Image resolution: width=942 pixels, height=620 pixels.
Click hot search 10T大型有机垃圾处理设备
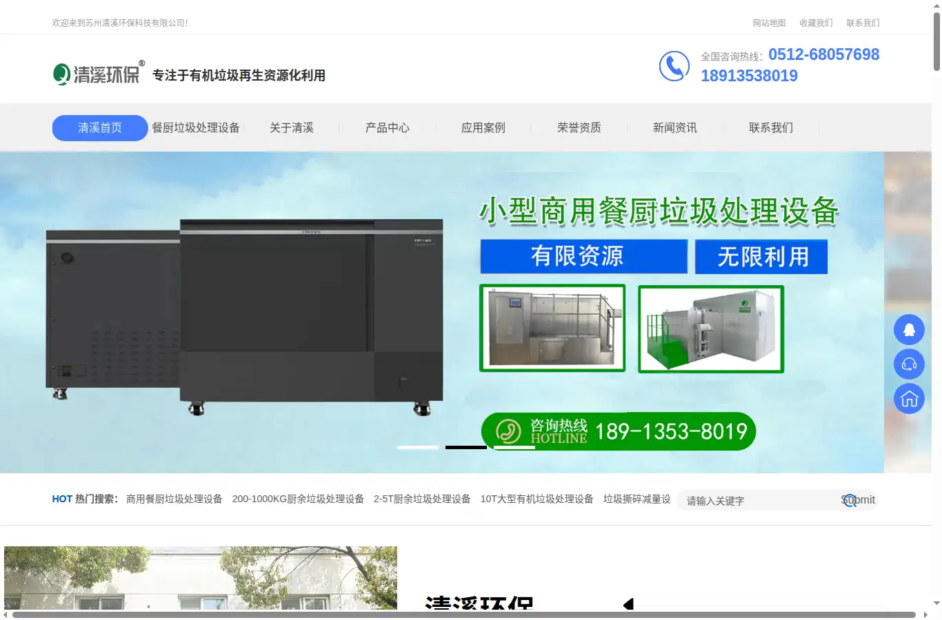coord(537,499)
